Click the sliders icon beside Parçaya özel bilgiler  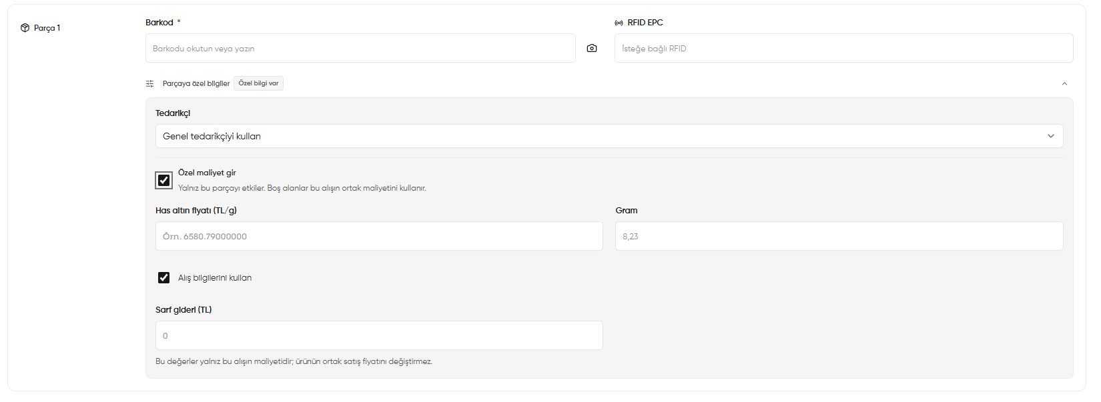[150, 83]
